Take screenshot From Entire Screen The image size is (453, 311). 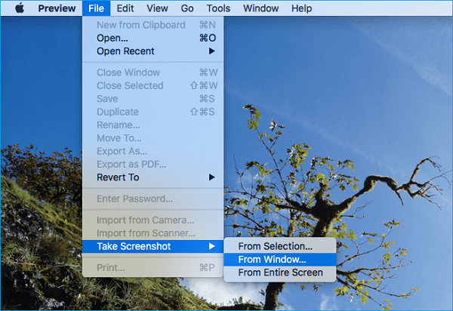[279, 273]
